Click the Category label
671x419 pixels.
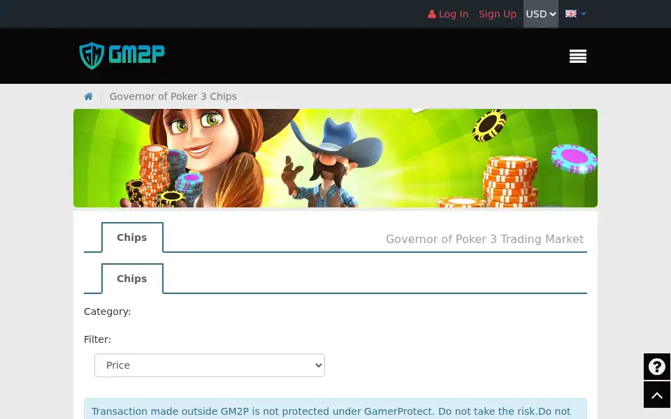tap(108, 311)
